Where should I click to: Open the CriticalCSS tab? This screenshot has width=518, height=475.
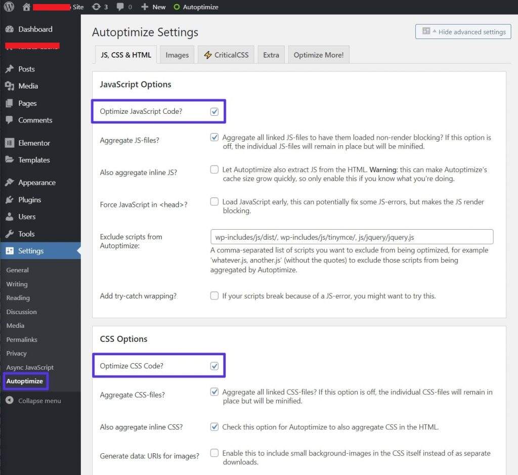226,55
